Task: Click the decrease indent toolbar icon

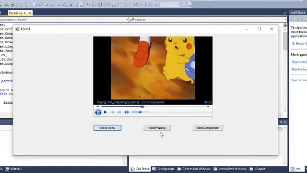Action: (x=7, y=4)
